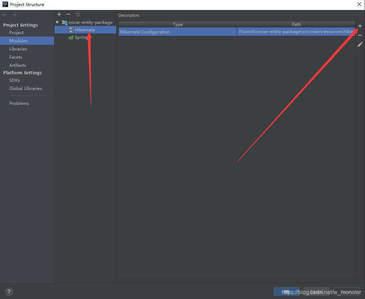Screen dimensions: 365x299
Task: Click the Cancel button
Action: coord(317,292)
